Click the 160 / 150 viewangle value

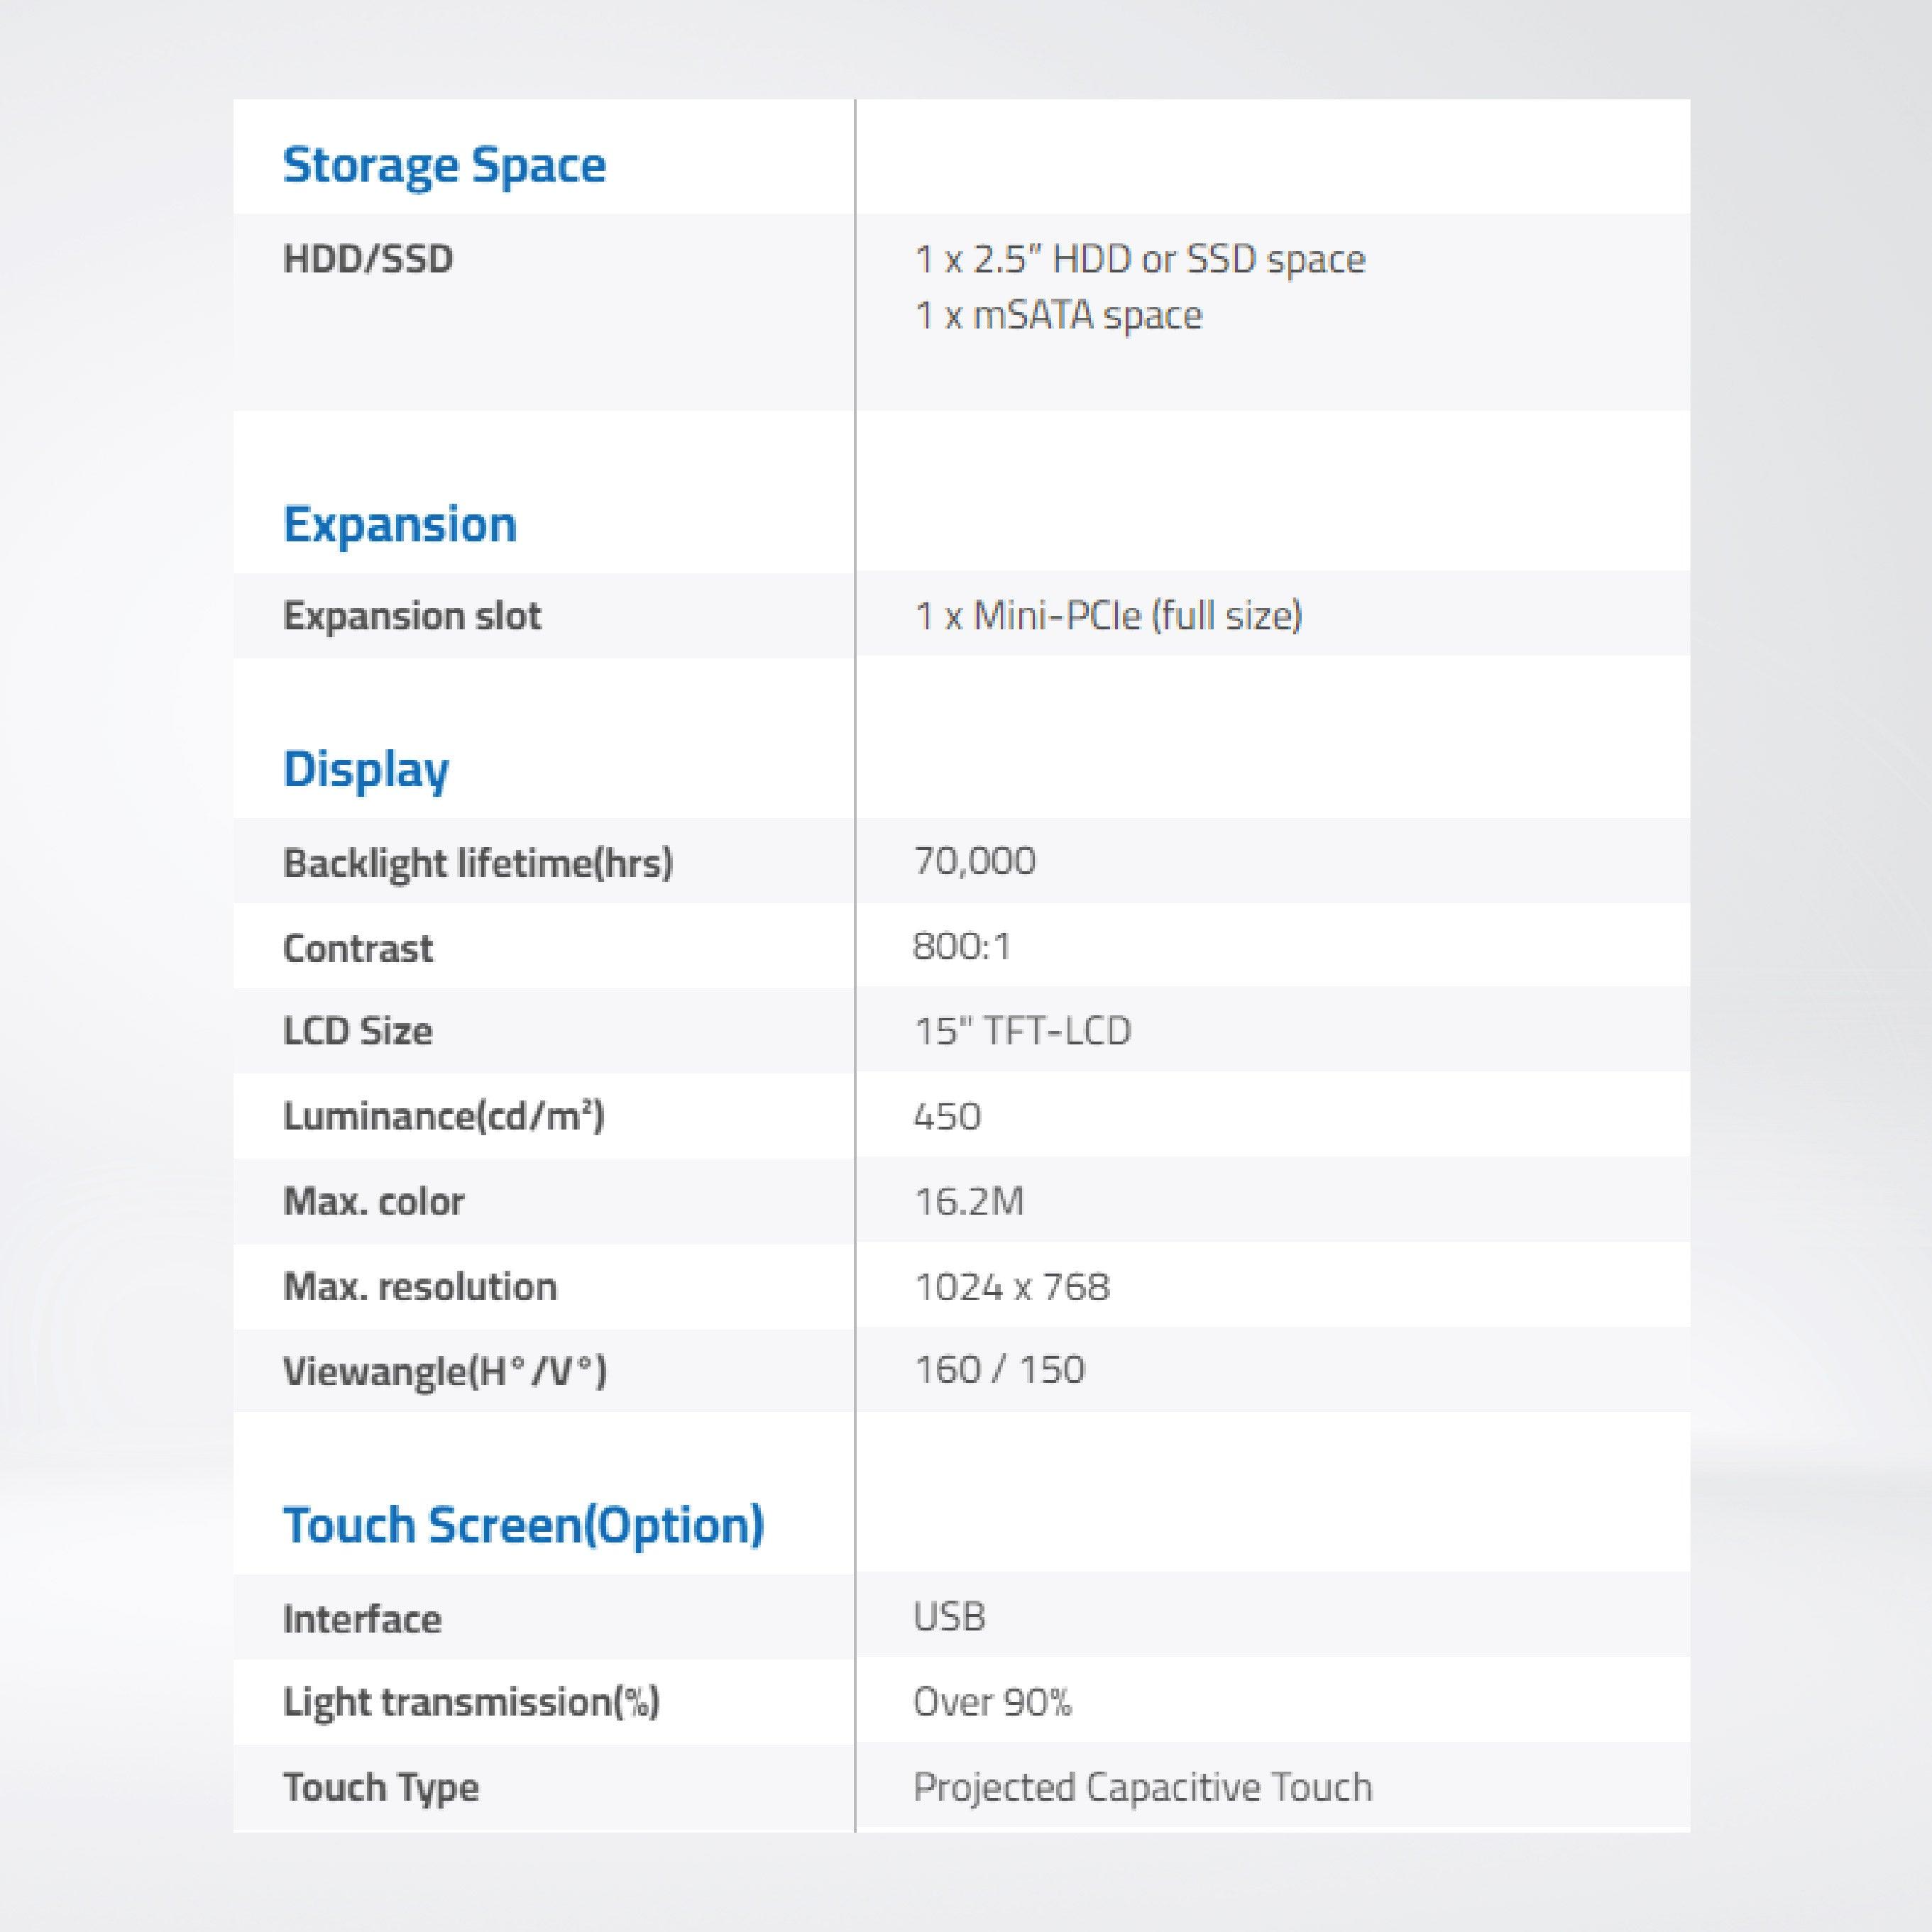click(999, 1370)
